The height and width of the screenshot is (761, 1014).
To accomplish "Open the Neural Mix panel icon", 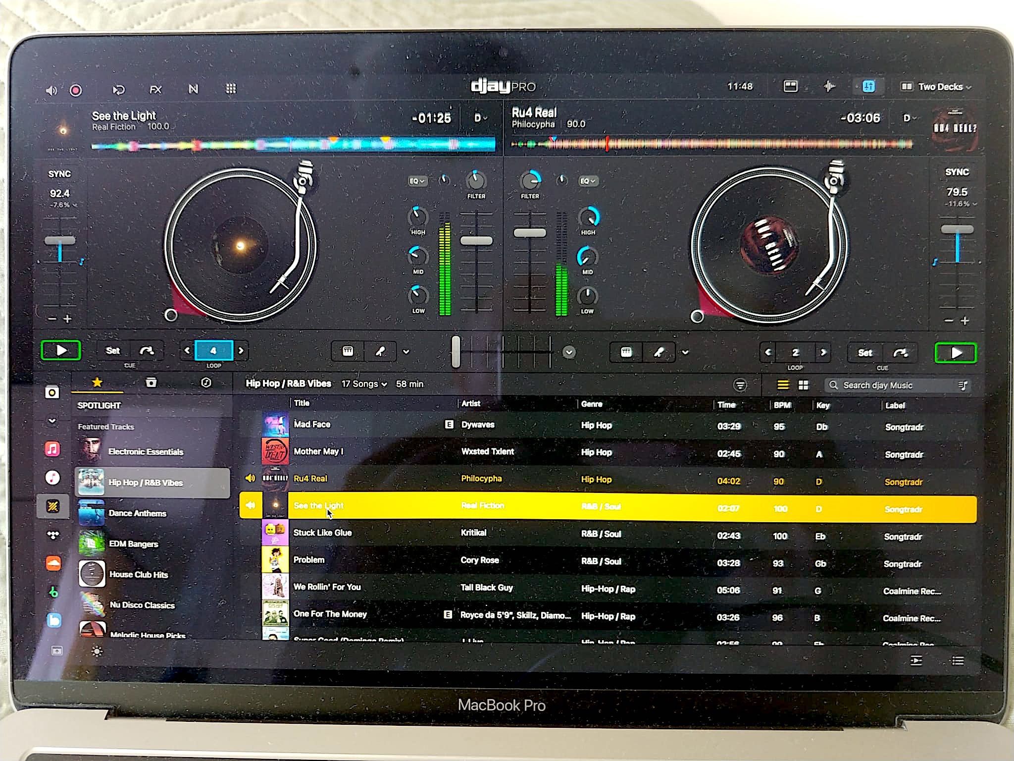I will 193,89.
